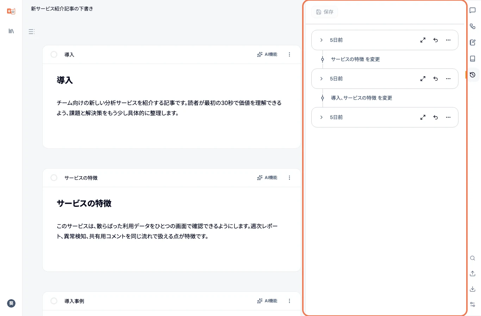Click the download icon

473,289
